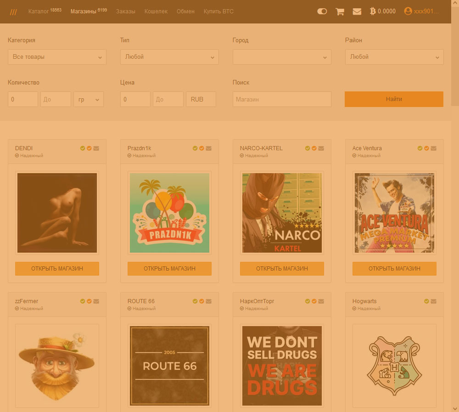
Task: Open the Кошелек page
Action: point(156,11)
